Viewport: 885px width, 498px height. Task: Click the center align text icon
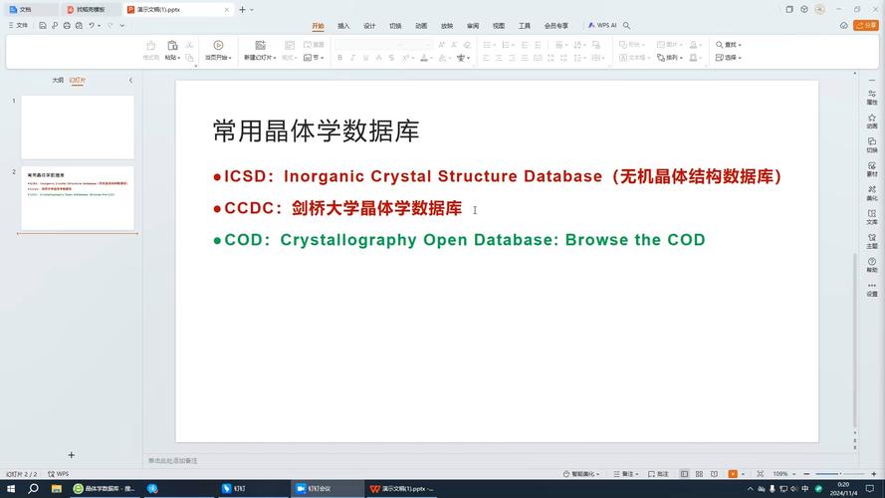click(499, 58)
